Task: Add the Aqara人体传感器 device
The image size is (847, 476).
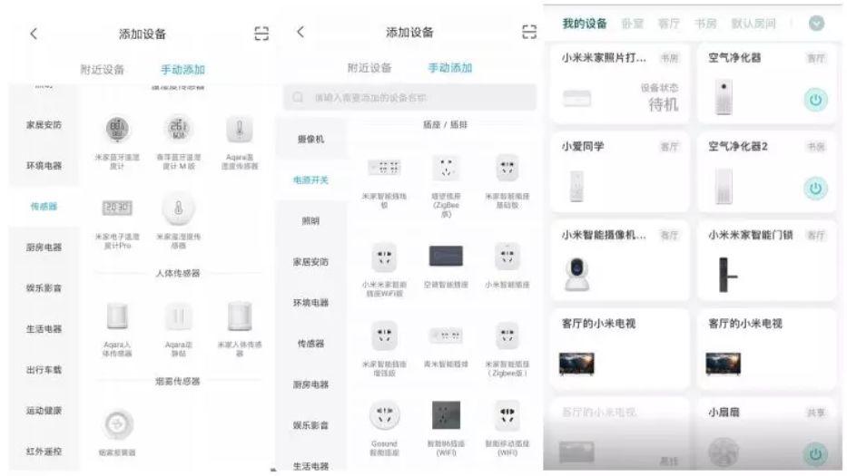Action: coord(117,316)
